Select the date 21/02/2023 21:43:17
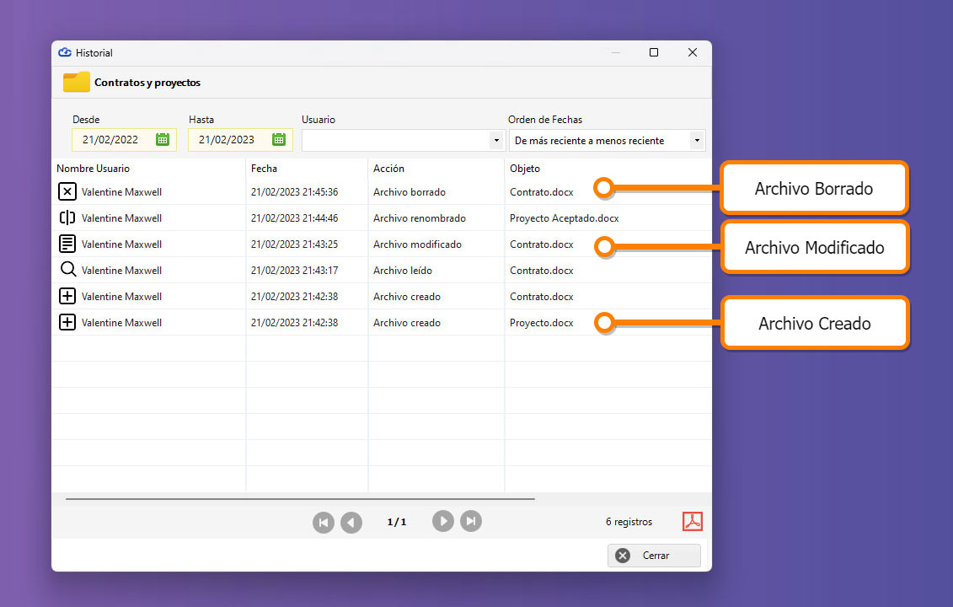This screenshot has height=607, width=953. [294, 271]
